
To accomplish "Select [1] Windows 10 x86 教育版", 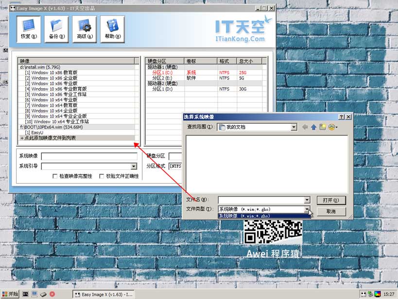I will click(76, 73).
